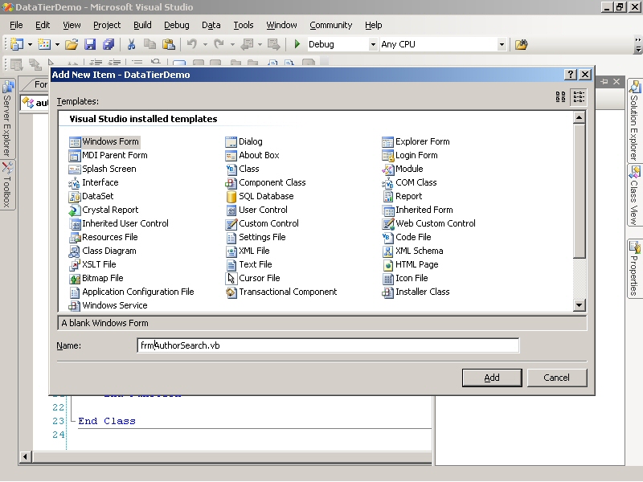Expand the New Project button dropdown arrow

(30, 44)
